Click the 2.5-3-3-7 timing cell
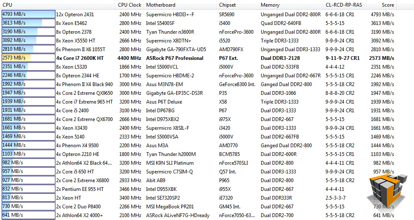This screenshot has height=220, width=414. click(x=336, y=198)
